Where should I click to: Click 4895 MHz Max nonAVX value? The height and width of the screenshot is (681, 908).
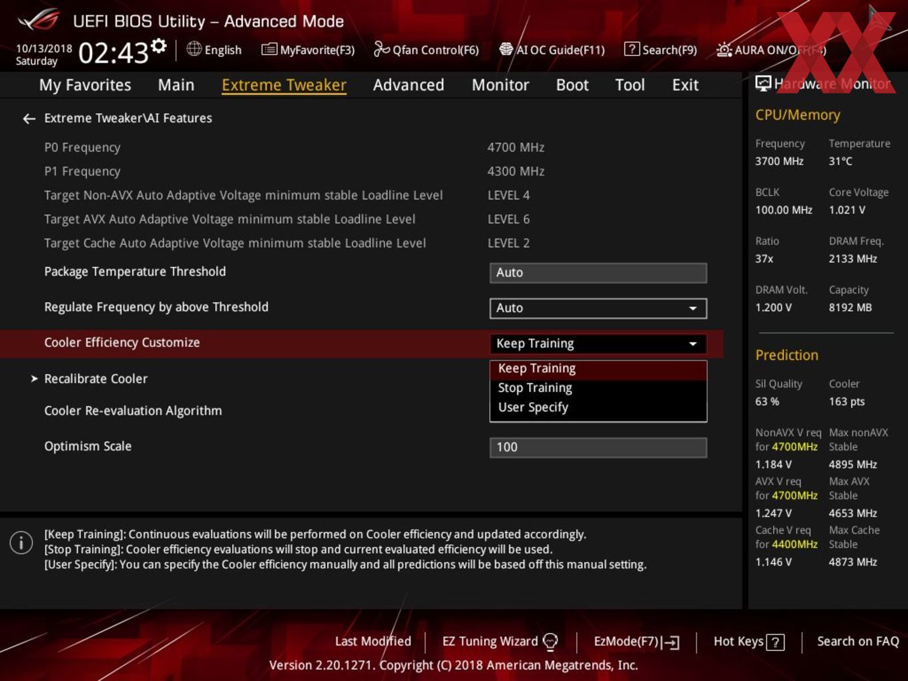[853, 465]
